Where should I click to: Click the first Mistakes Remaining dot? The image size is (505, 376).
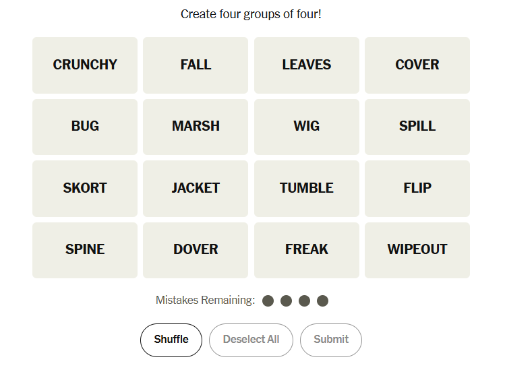coord(268,301)
